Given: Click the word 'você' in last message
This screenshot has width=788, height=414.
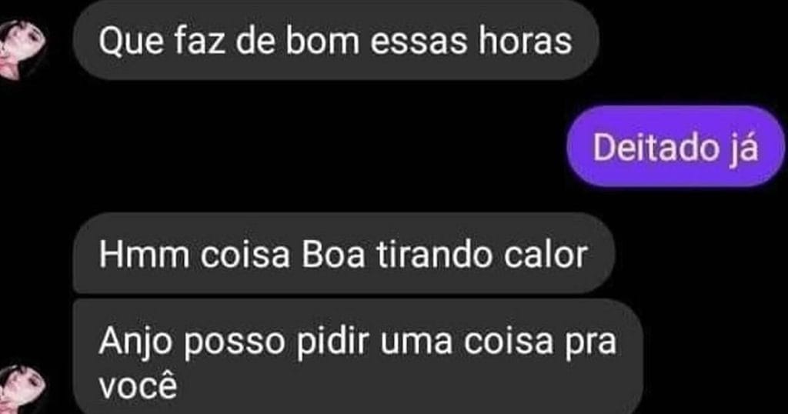Looking at the screenshot, I should tap(139, 386).
